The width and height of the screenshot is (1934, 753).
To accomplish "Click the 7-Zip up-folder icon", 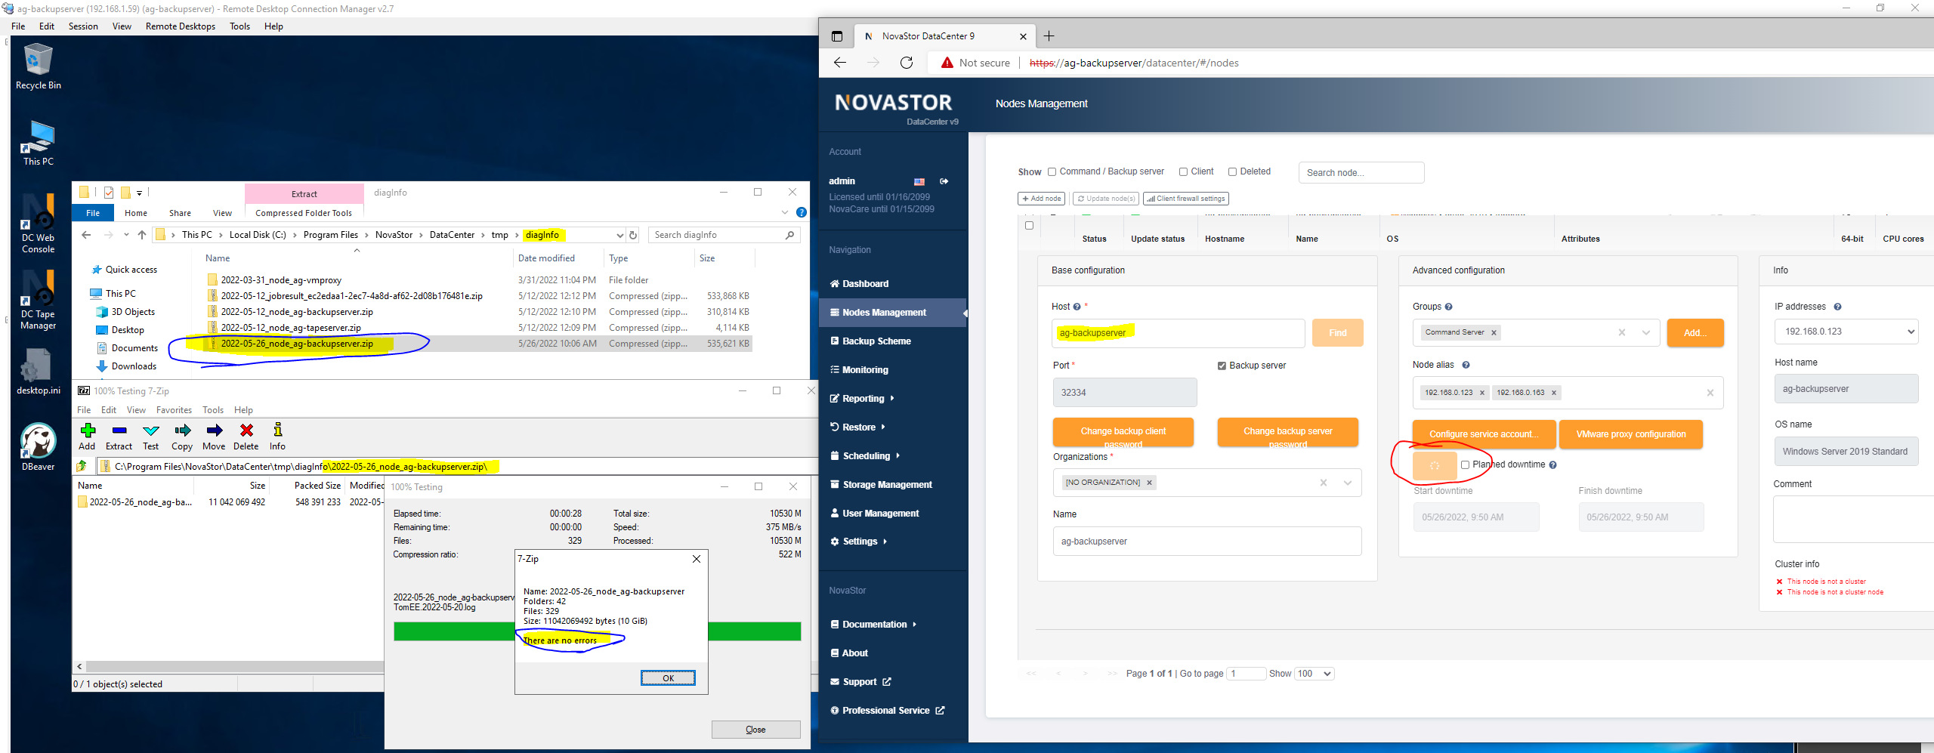I will click(82, 466).
